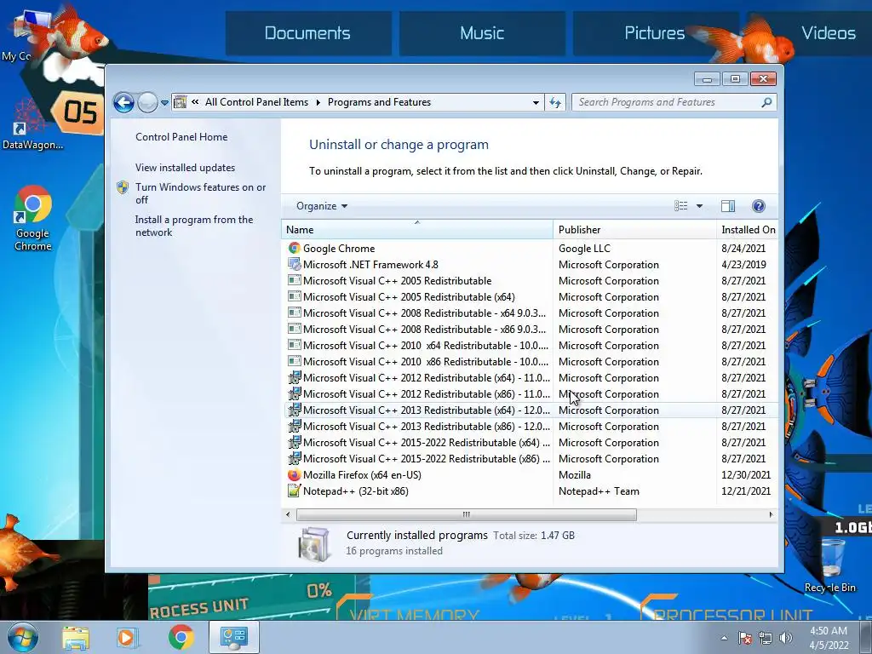Click the Back navigation arrow button
Viewport: 872px width, 654px height.
pos(123,102)
